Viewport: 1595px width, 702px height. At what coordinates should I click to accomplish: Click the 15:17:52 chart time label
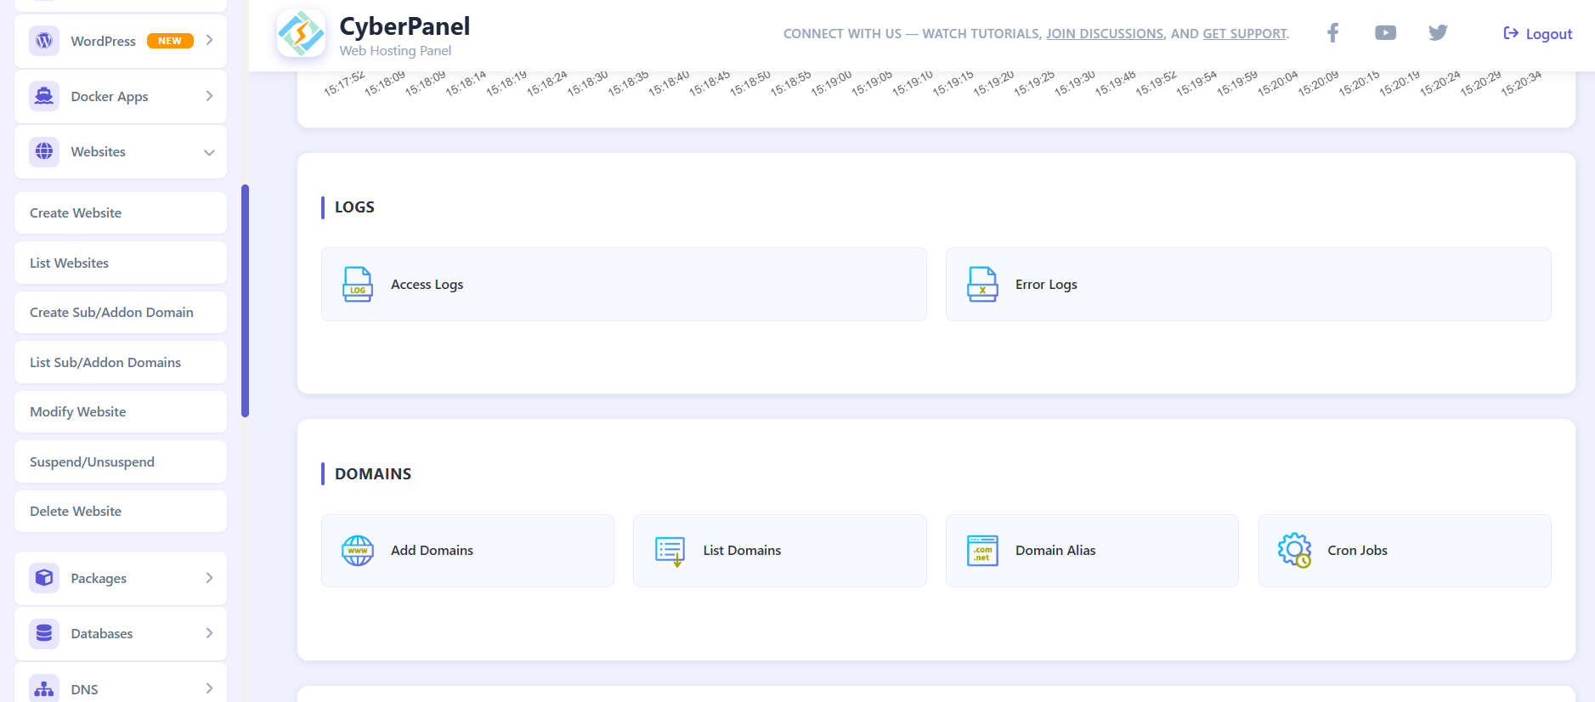[344, 84]
